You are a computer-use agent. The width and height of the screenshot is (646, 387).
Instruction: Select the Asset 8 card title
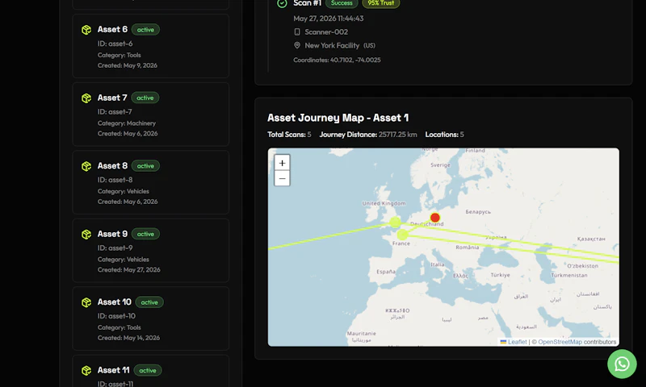coord(112,166)
